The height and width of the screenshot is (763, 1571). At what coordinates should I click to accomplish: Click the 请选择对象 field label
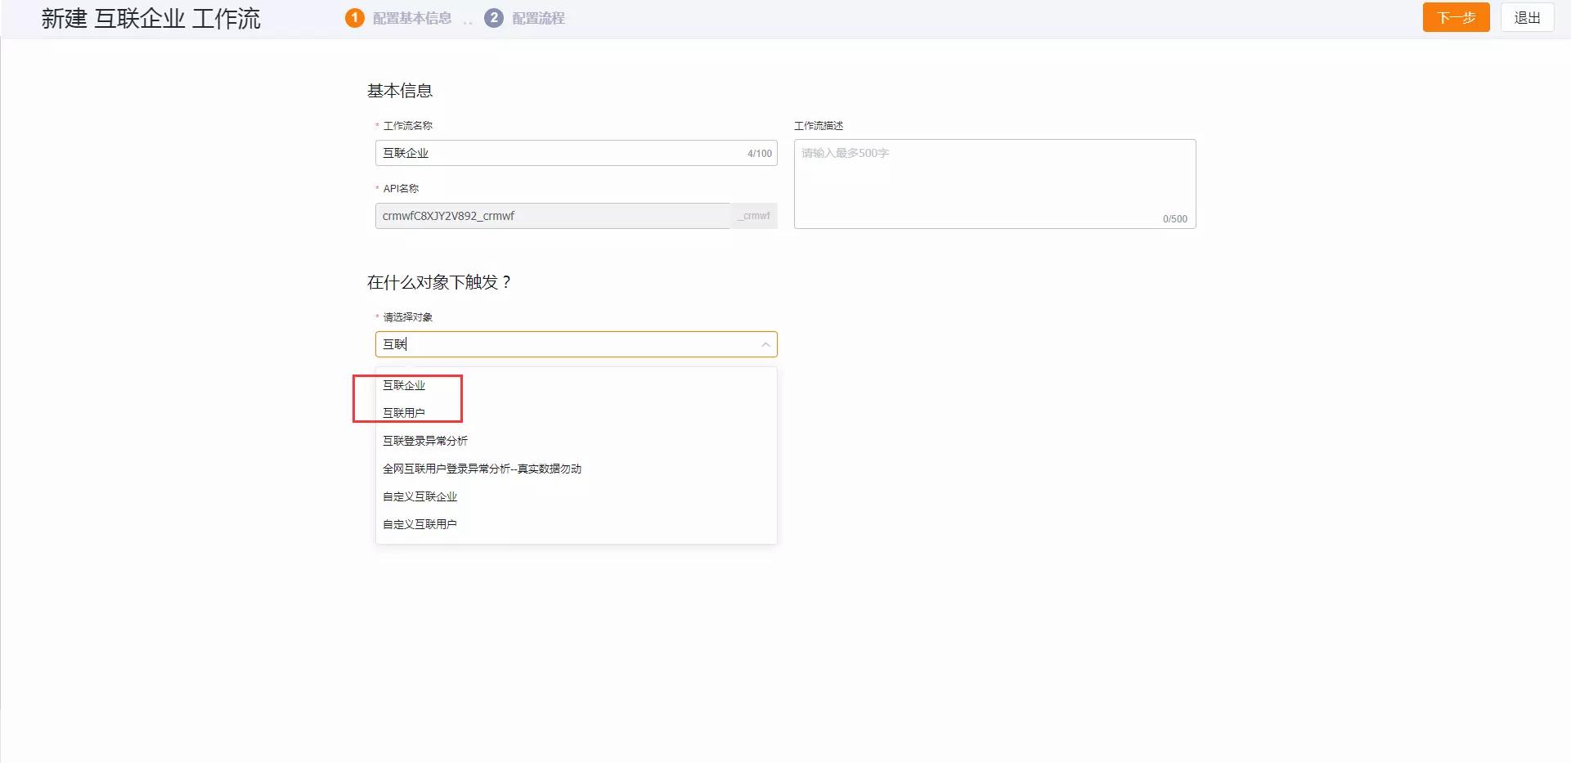pos(408,317)
